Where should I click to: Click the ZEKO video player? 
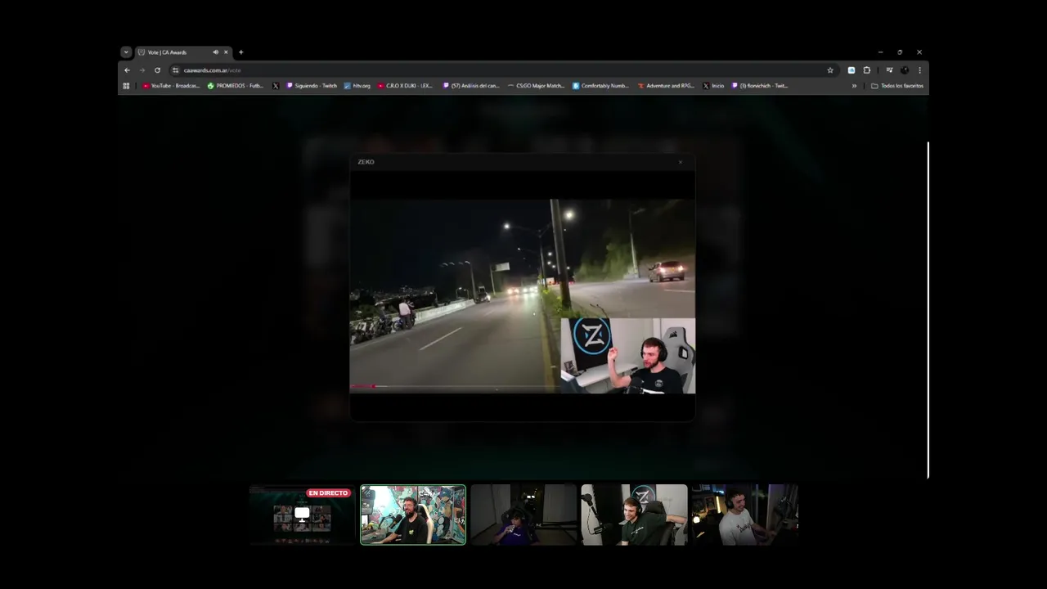(523, 296)
